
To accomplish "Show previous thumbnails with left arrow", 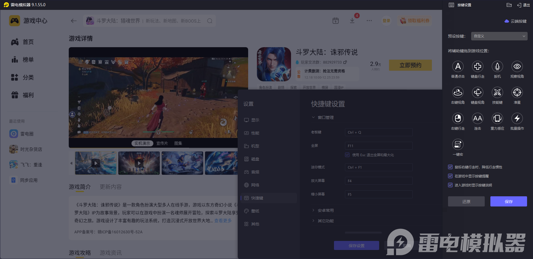I will click(71, 163).
